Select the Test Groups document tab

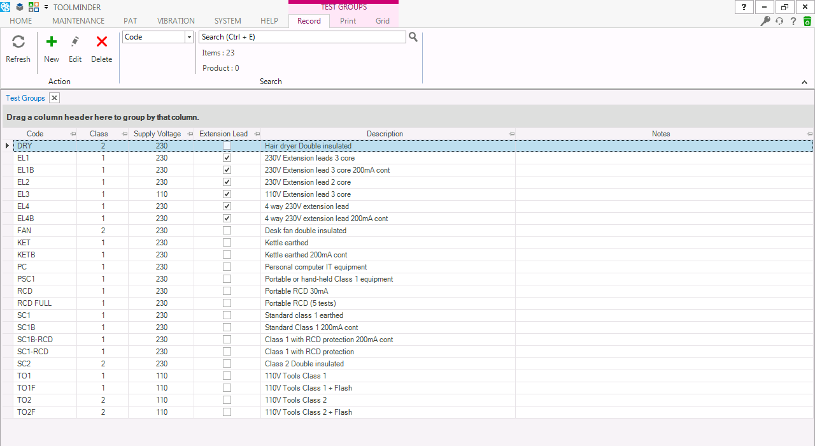point(25,98)
